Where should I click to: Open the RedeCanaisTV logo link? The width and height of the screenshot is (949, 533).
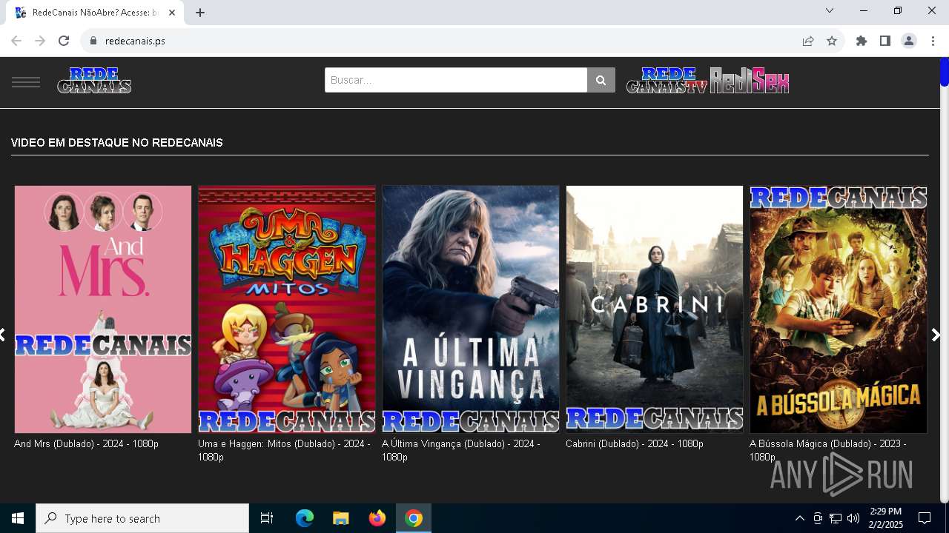pos(667,80)
